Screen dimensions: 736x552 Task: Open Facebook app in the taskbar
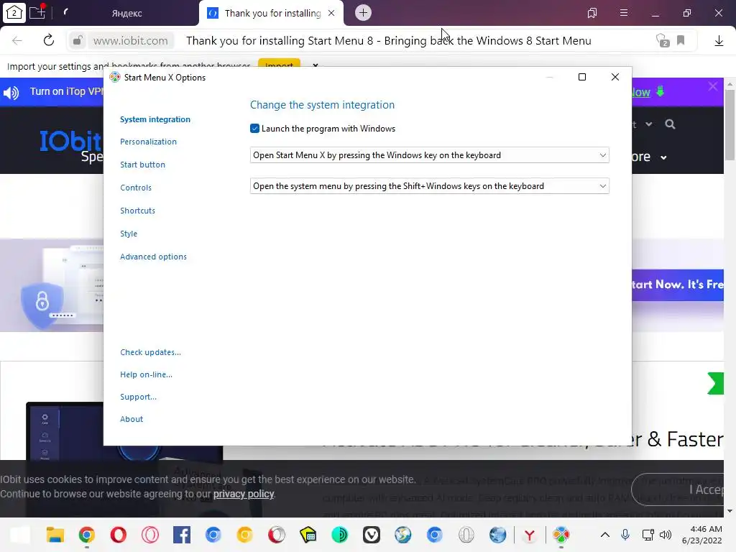[x=182, y=535]
